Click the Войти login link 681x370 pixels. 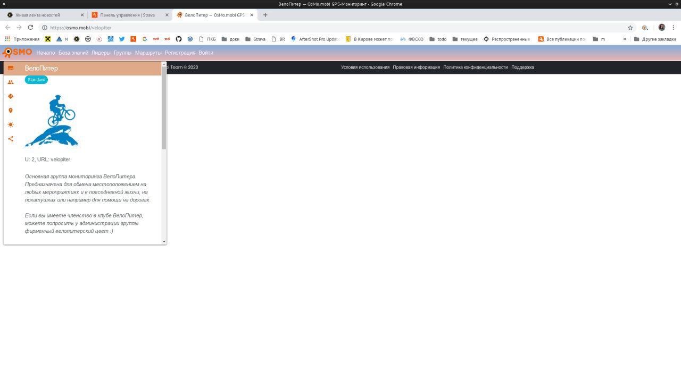point(206,53)
